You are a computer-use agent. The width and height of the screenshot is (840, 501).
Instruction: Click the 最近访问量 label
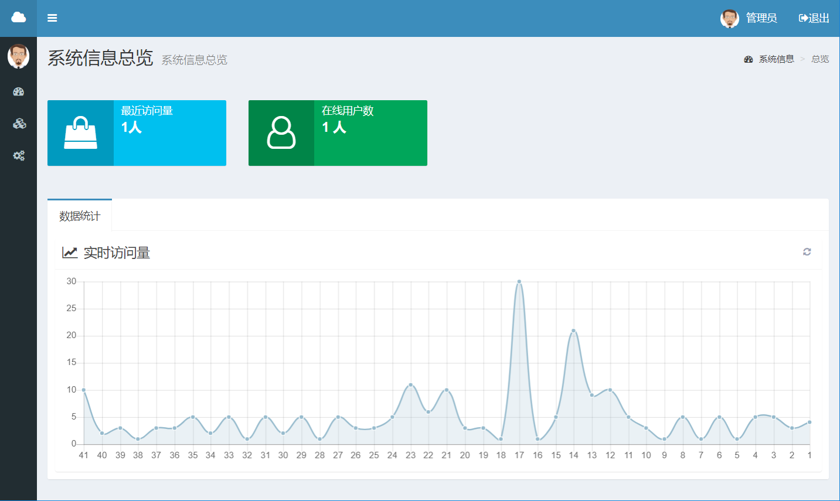147,111
